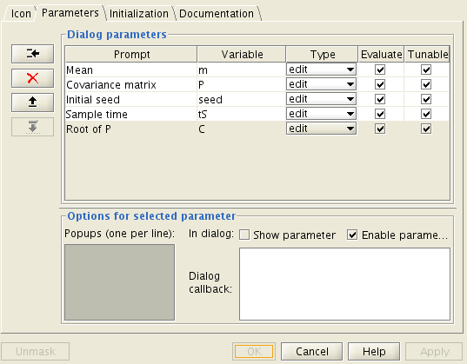Toggle Evaluate checkbox for Sample time
The width and height of the screenshot is (467, 364).
pyautogui.click(x=380, y=114)
